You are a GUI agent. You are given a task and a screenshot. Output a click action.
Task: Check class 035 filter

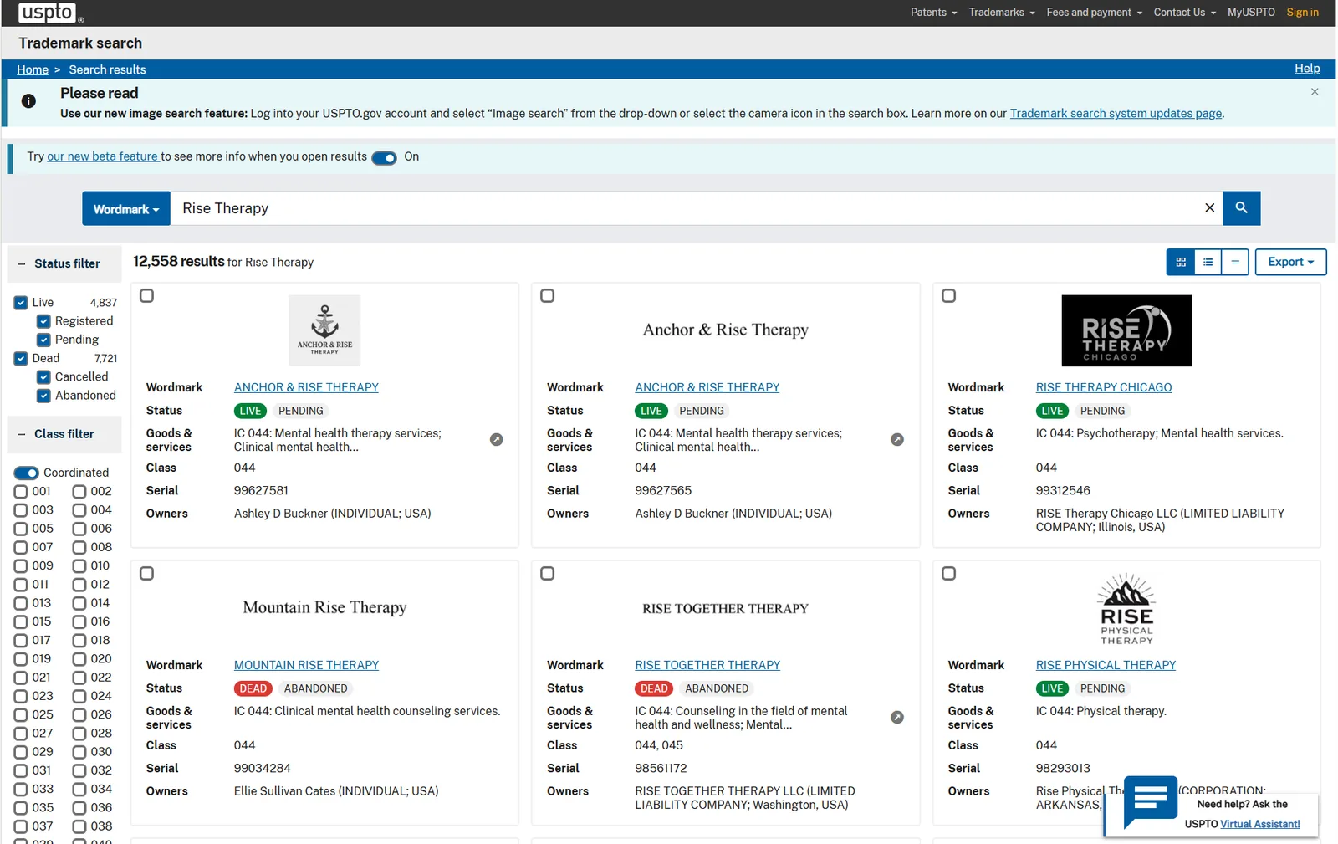coord(21,808)
